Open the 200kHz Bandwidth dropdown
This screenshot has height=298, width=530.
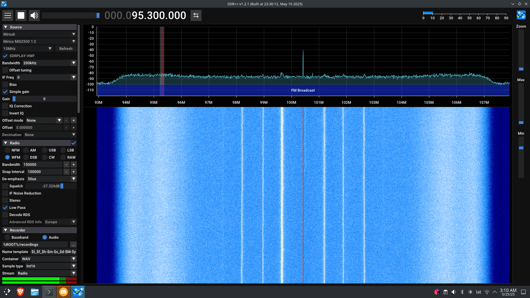click(x=49, y=63)
